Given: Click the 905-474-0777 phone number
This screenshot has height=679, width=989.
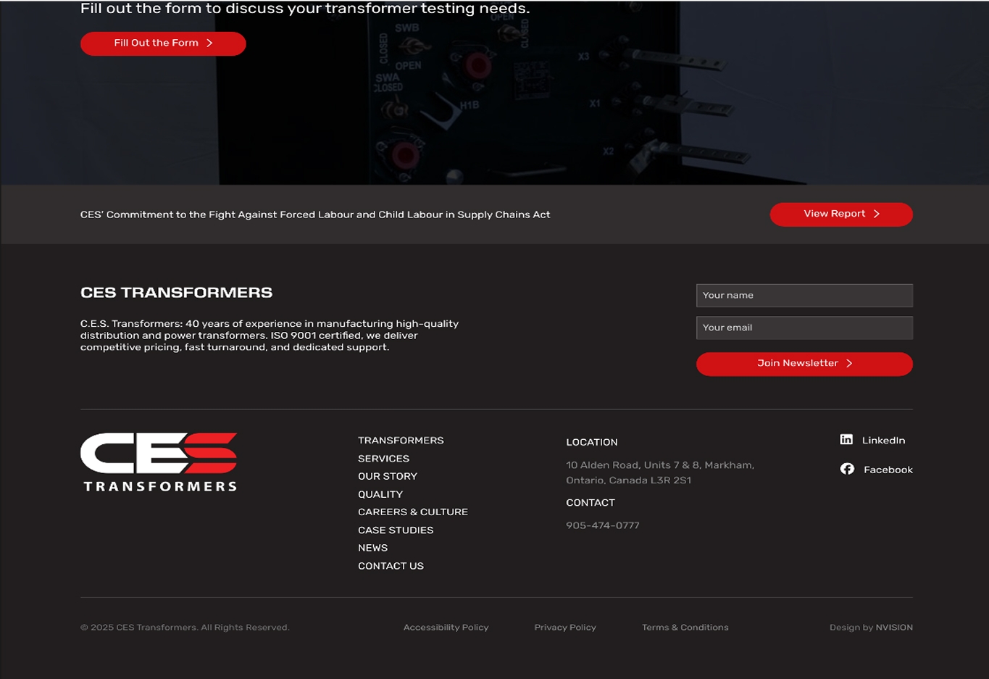Looking at the screenshot, I should pyautogui.click(x=603, y=525).
